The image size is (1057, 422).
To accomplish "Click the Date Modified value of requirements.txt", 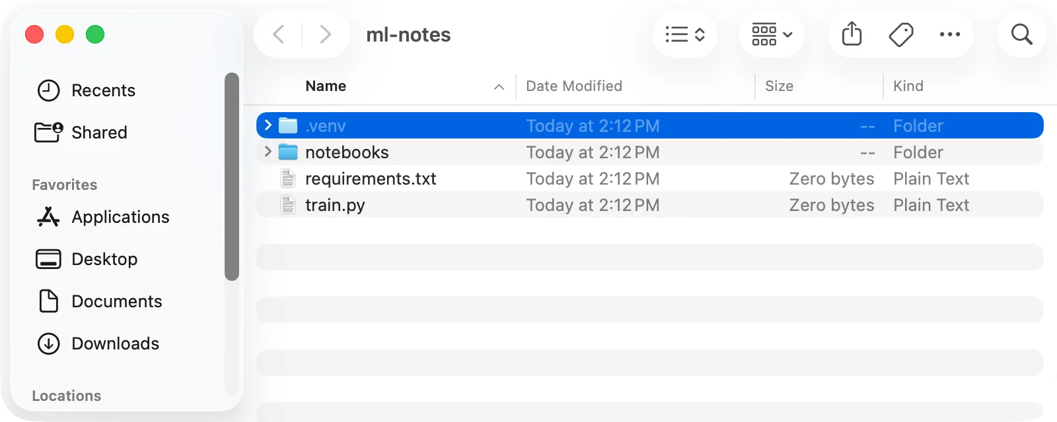I will tap(593, 179).
